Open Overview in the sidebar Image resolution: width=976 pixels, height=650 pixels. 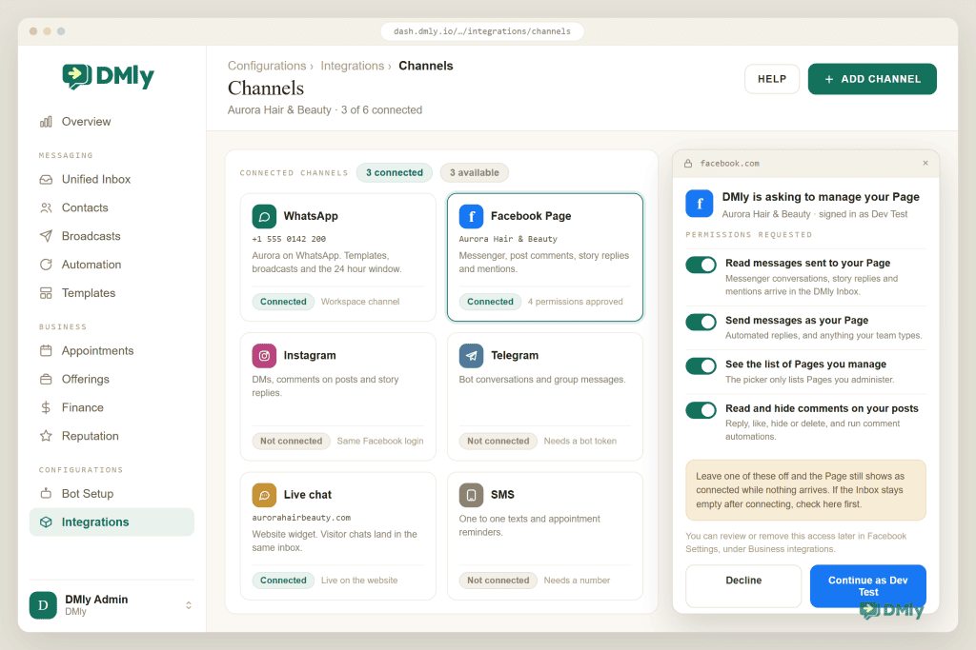pos(112,122)
